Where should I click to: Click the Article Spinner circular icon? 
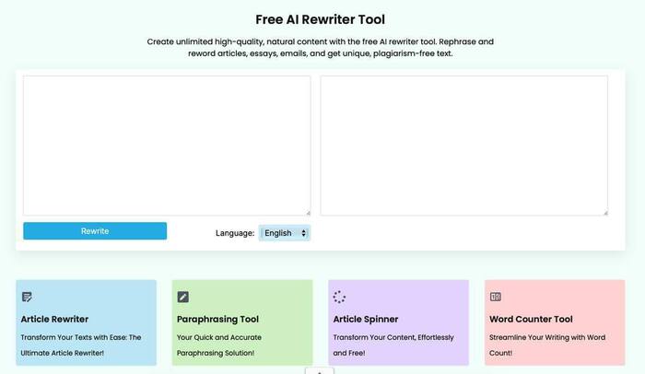point(339,297)
